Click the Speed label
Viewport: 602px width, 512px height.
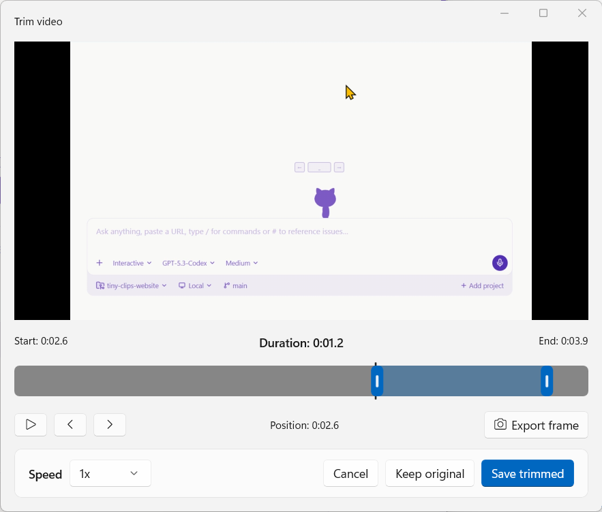click(x=45, y=475)
